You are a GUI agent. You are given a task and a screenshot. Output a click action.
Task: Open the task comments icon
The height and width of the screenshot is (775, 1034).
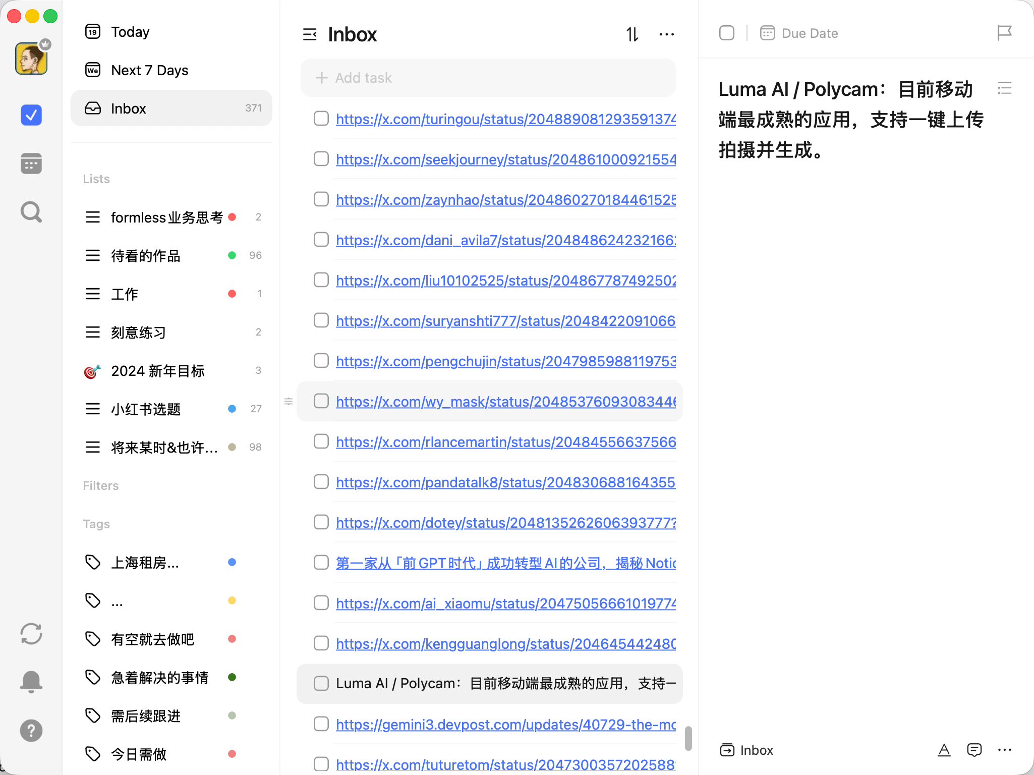974,750
